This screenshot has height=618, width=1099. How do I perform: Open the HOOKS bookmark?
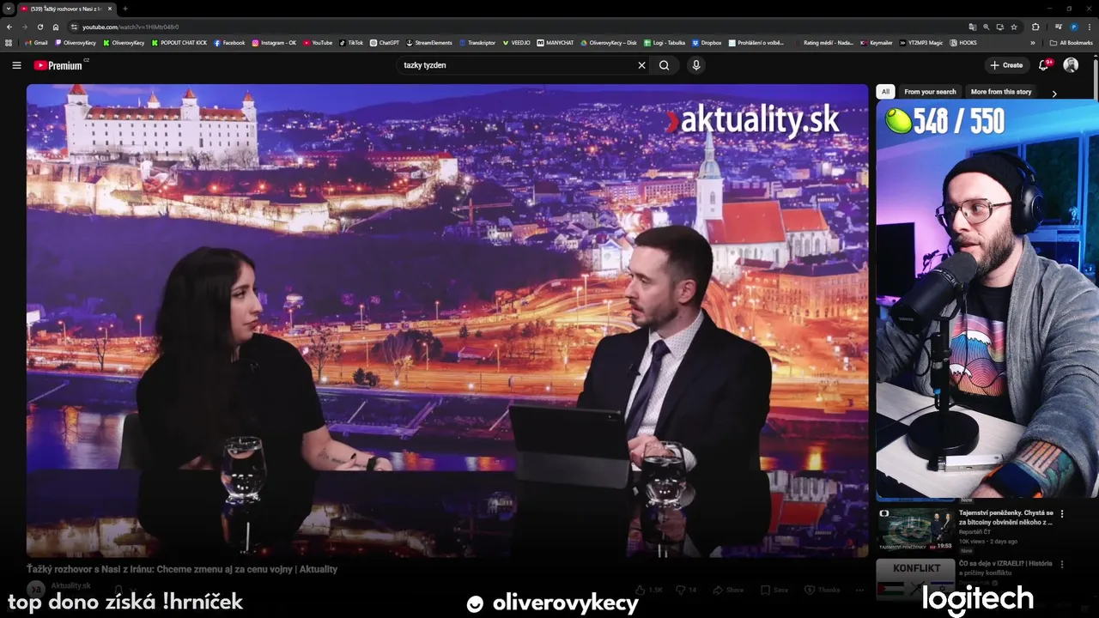pos(962,42)
